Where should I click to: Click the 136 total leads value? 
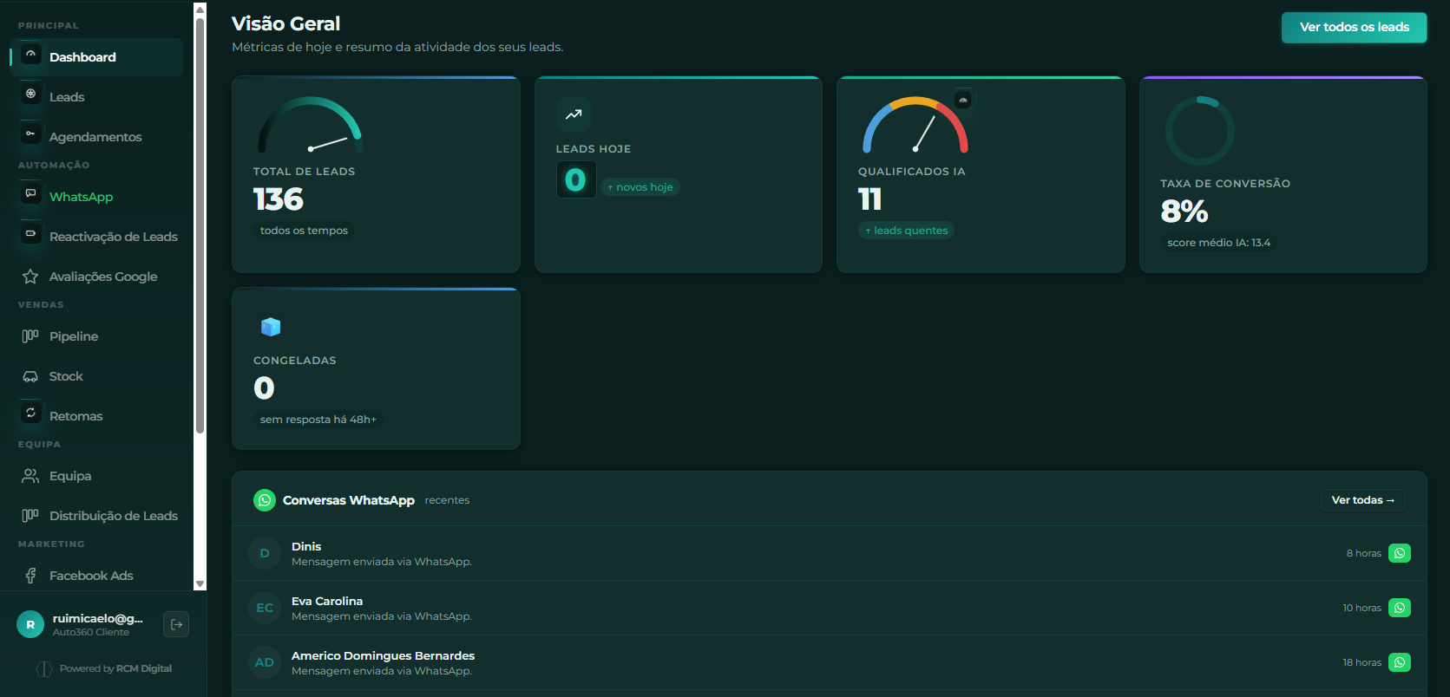(x=279, y=199)
